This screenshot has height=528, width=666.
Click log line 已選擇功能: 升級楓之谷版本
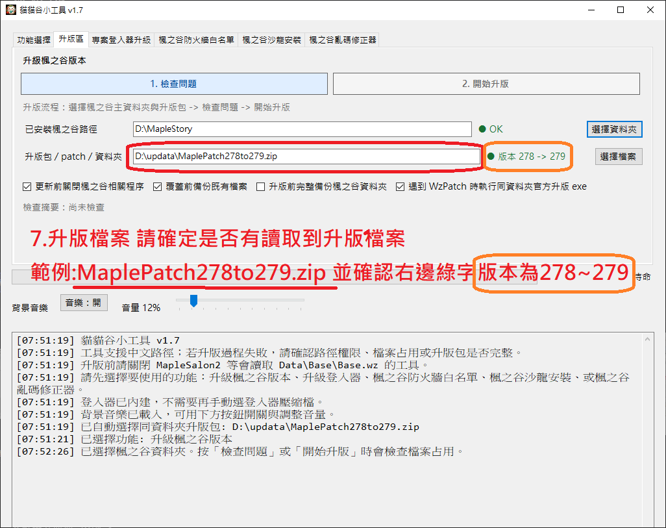(x=125, y=439)
